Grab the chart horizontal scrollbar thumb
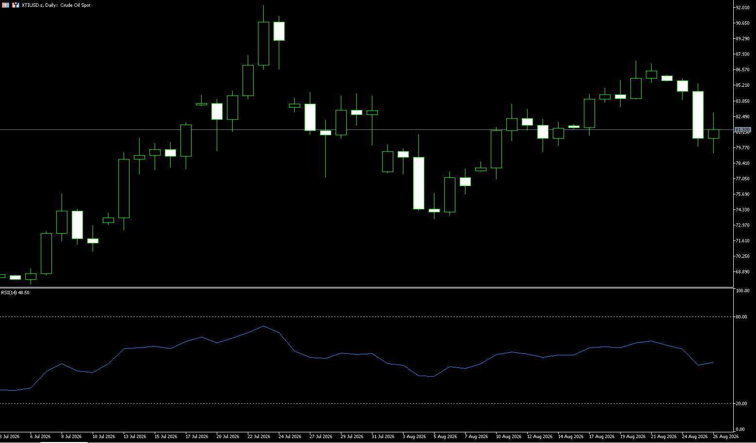This screenshot has width=756, height=443. (64, 442)
